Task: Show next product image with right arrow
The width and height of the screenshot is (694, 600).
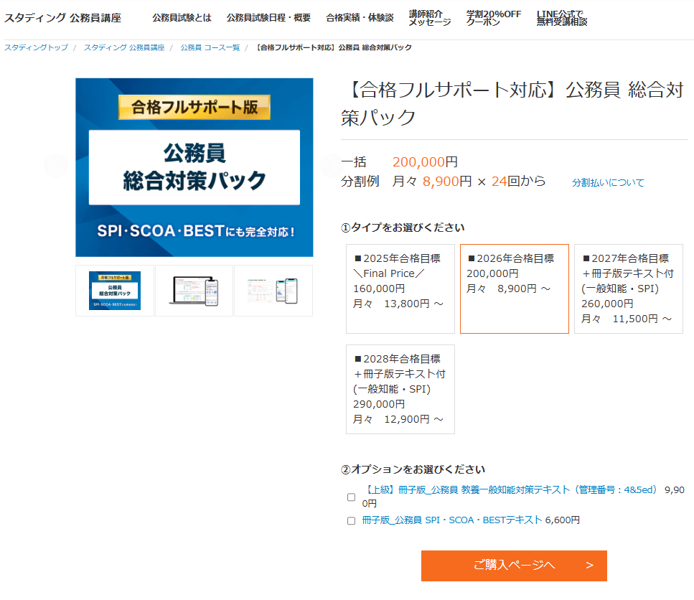Action: coord(332,166)
